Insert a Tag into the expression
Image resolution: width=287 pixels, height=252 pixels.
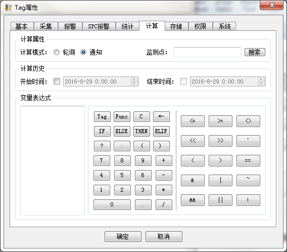pos(102,116)
